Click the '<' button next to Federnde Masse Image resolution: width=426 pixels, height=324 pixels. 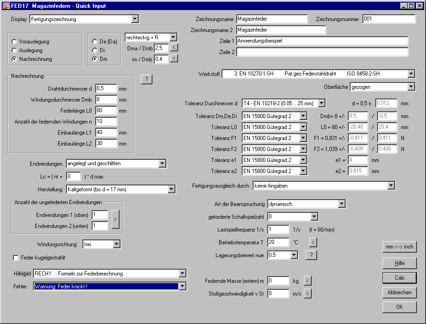pos(307,281)
